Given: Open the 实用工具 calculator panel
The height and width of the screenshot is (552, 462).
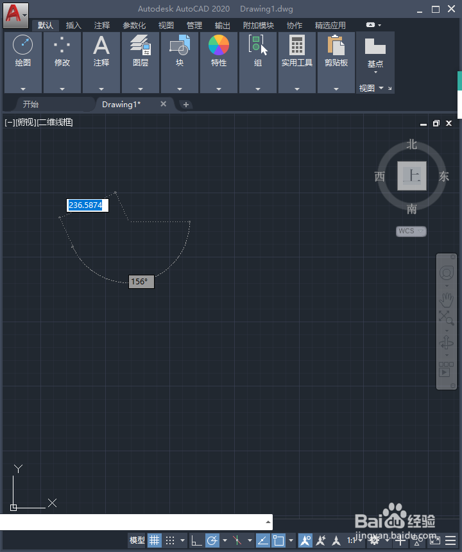Looking at the screenshot, I should pyautogui.click(x=297, y=45).
